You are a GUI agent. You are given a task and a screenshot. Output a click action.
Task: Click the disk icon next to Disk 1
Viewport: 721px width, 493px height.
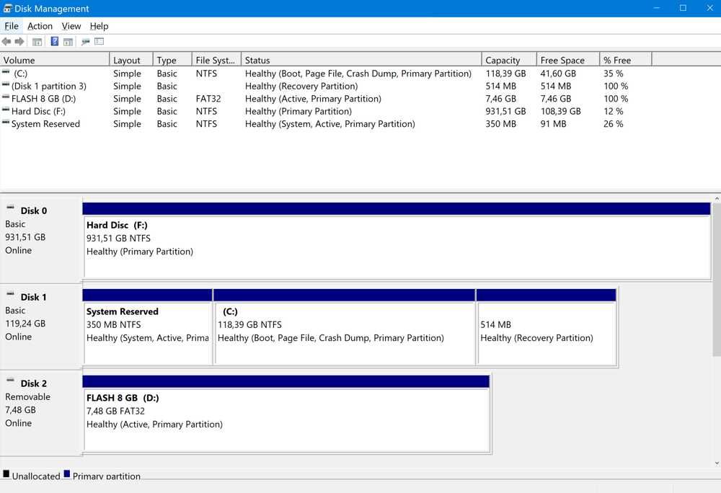10,294
